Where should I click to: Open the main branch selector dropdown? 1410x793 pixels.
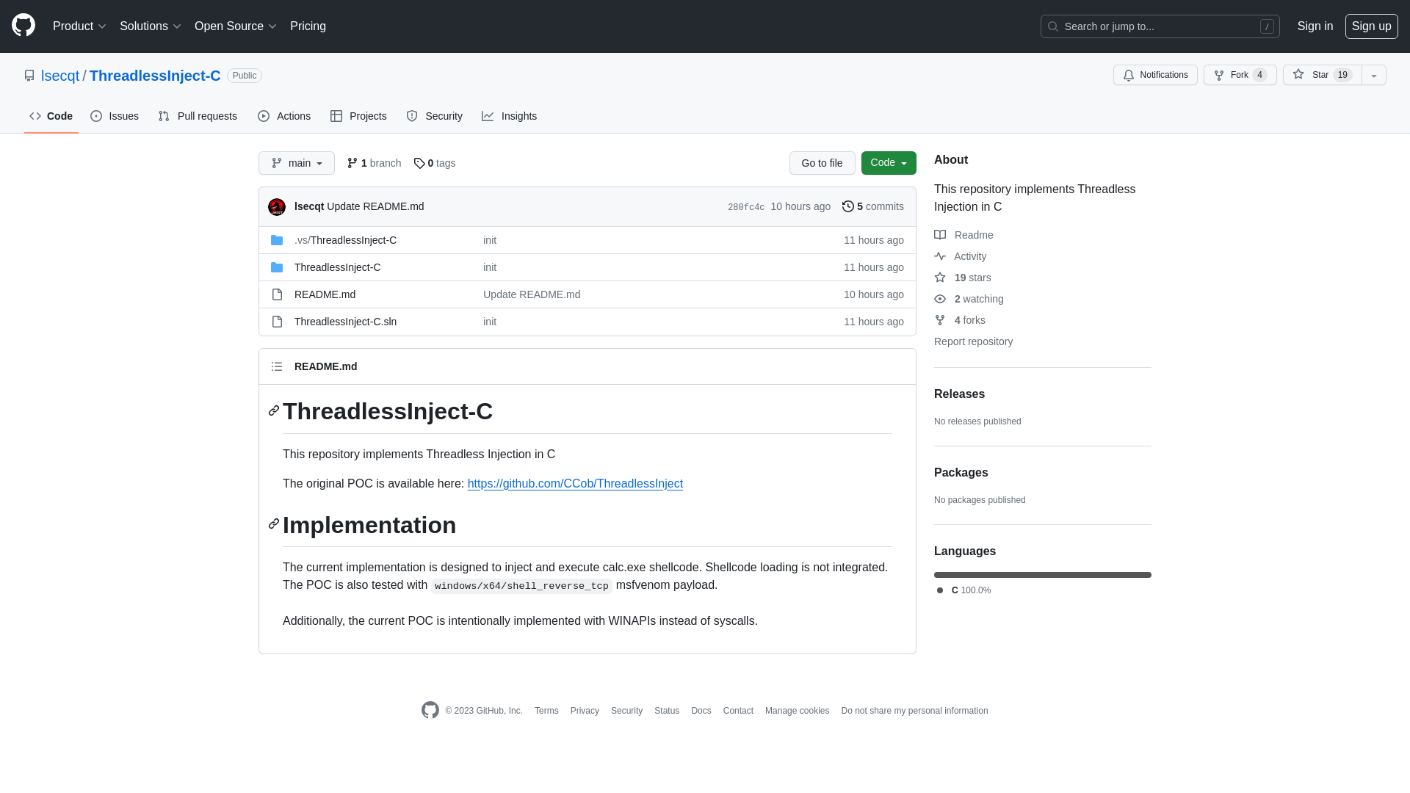(297, 163)
